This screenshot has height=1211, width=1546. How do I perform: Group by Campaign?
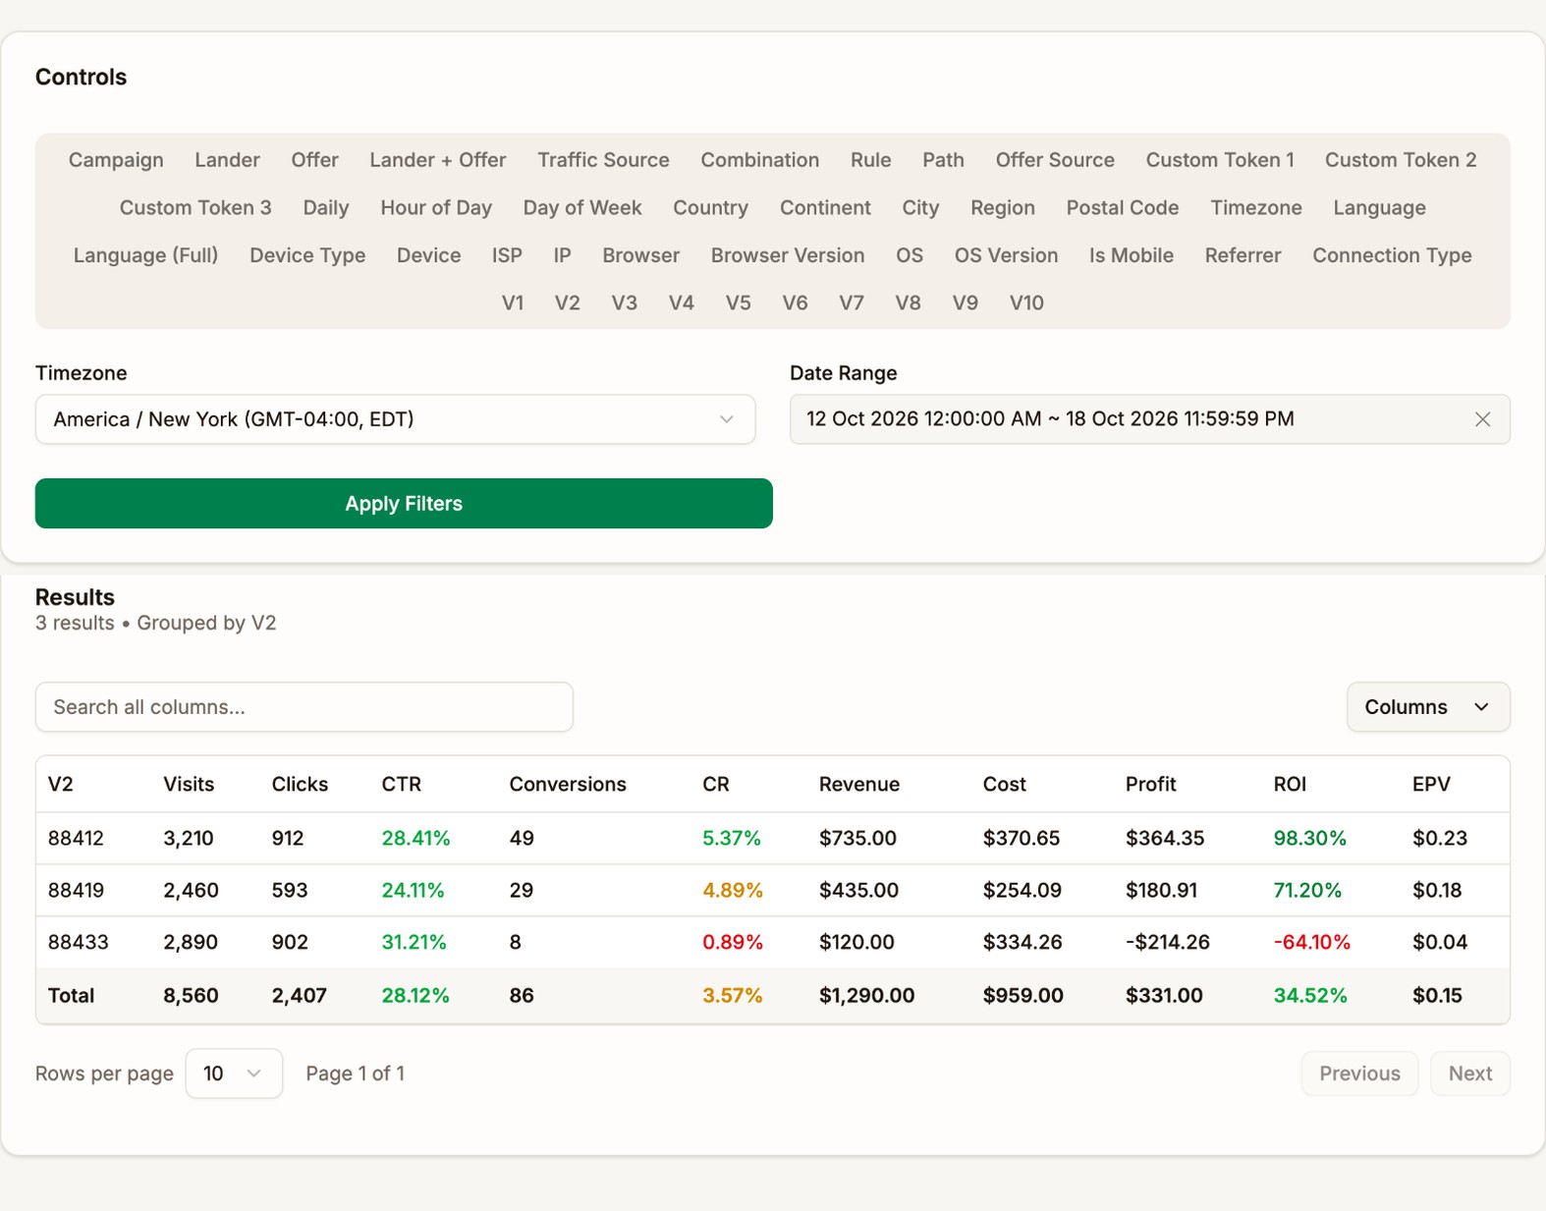[x=116, y=160]
